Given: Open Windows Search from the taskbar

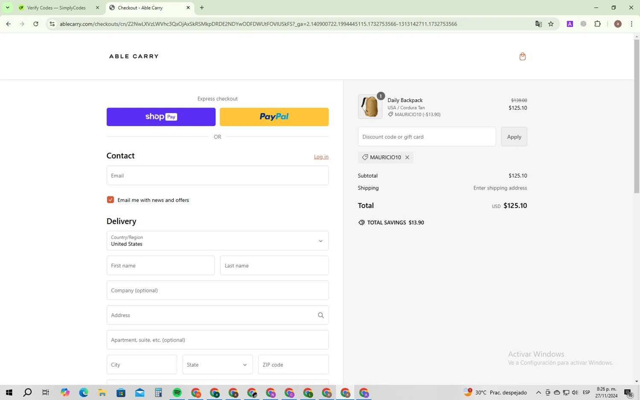Looking at the screenshot, I should coord(27,393).
